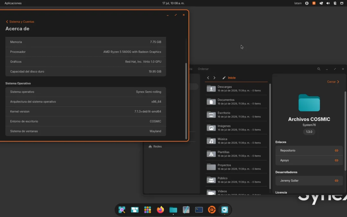Click Entorno de escritorio COSMIC row
The image size is (347, 217).
point(86,121)
